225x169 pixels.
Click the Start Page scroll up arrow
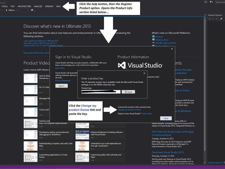click(x=205, y=18)
